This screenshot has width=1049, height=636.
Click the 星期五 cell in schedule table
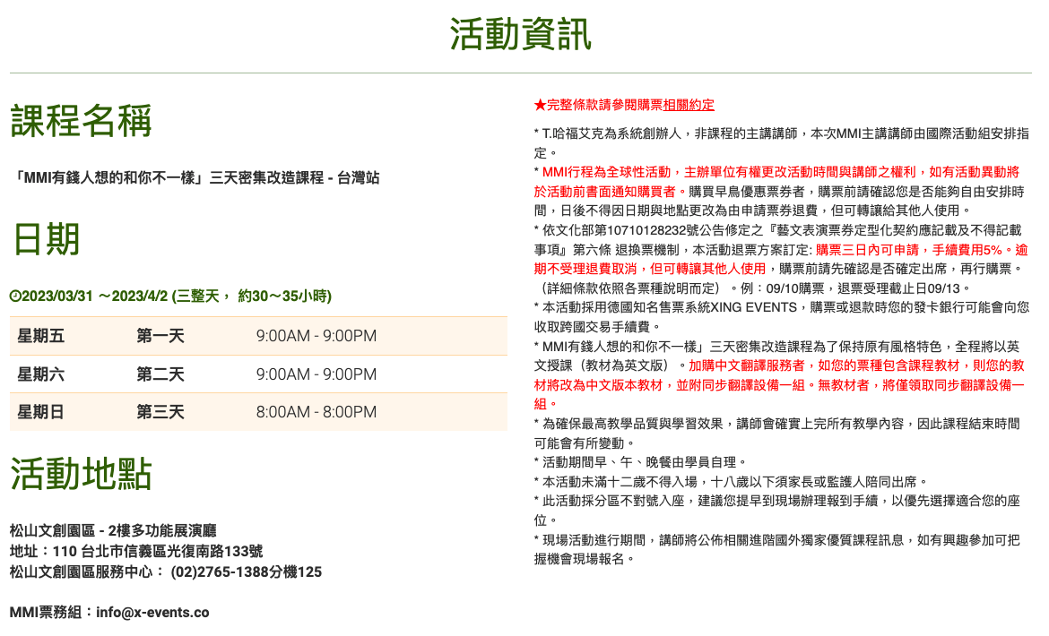[x=41, y=336]
